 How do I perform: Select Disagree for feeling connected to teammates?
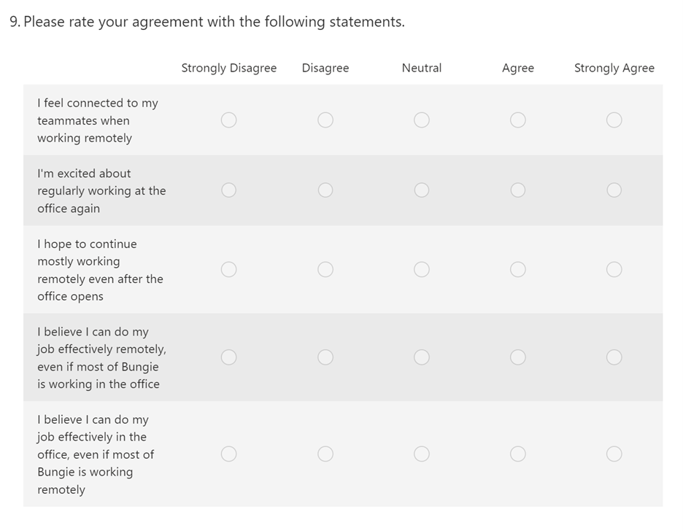(325, 120)
